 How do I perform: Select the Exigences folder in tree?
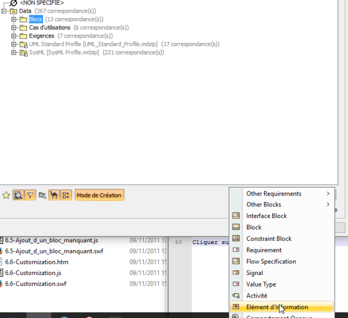coord(41,36)
